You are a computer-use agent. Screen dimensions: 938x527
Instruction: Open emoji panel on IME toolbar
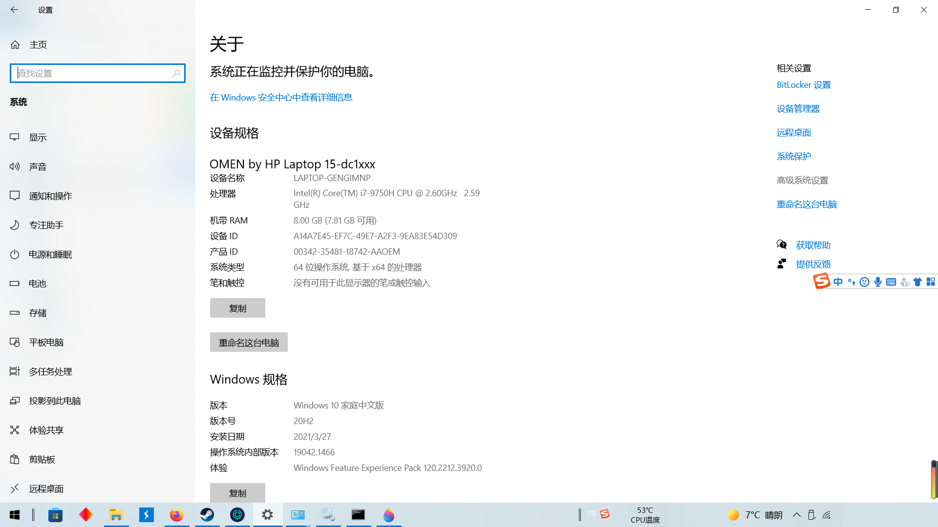864,282
